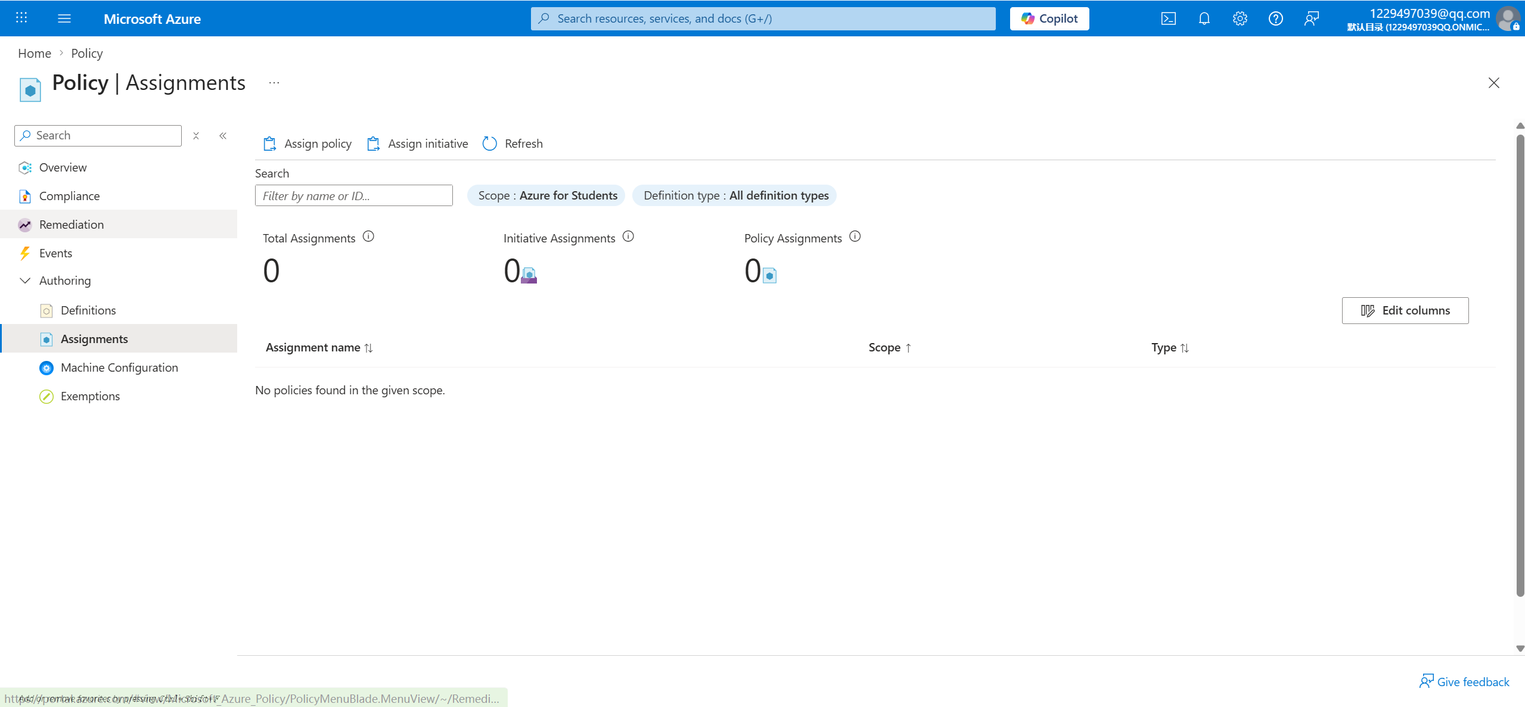Close the Policy blade
Viewport: 1525px width, 707px height.
[x=1493, y=83]
